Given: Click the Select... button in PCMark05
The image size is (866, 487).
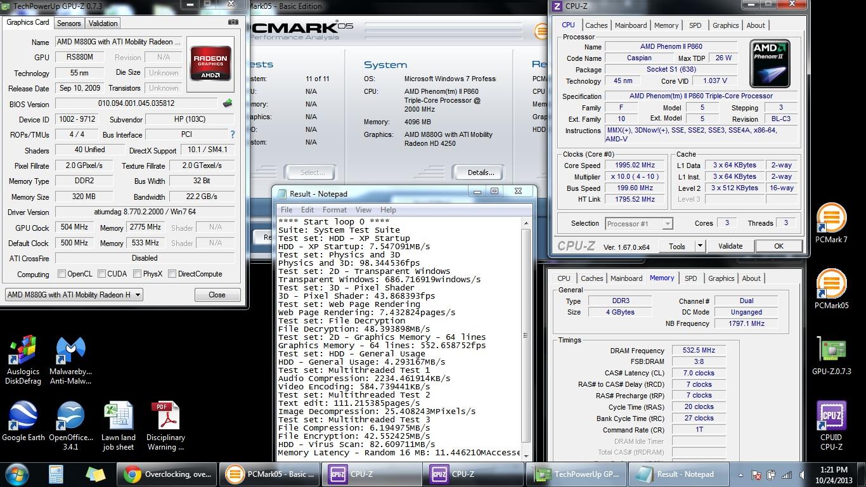Looking at the screenshot, I should coord(313,172).
